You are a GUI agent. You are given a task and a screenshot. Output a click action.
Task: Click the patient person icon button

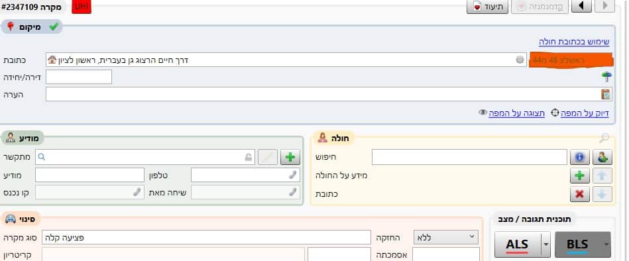pyautogui.click(x=602, y=157)
